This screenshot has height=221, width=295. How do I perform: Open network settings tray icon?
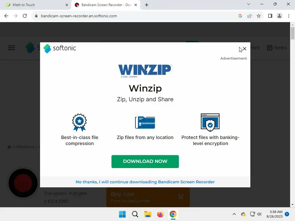click(252, 214)
